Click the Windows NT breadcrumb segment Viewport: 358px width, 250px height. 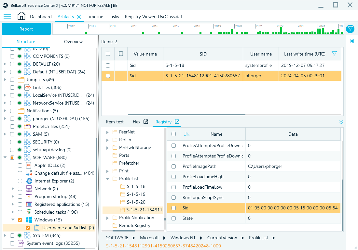(x=183, y=238)
